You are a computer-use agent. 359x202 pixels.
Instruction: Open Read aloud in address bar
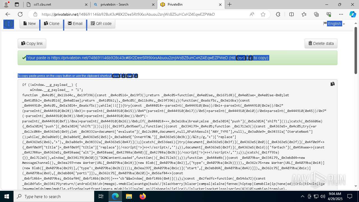click(252, 14)
